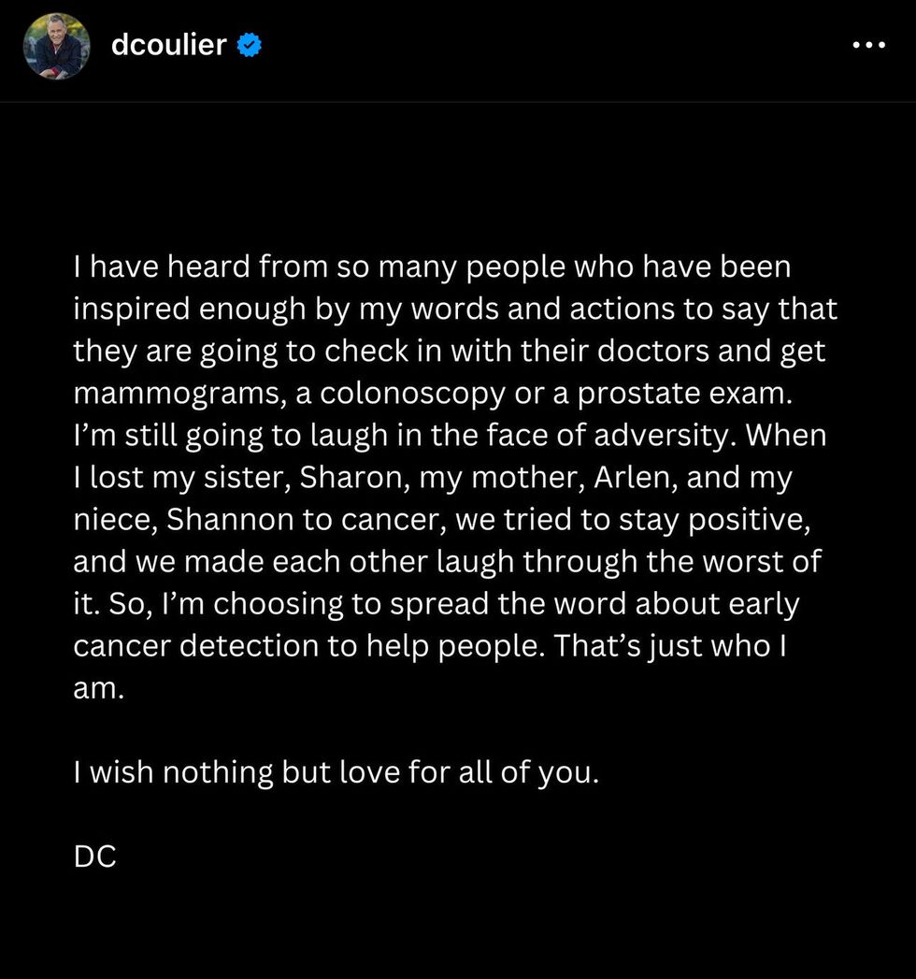This screenshot has width=916, height=979.
Task: Open the three-dot more options menu
Action: (x=868, y=45)
